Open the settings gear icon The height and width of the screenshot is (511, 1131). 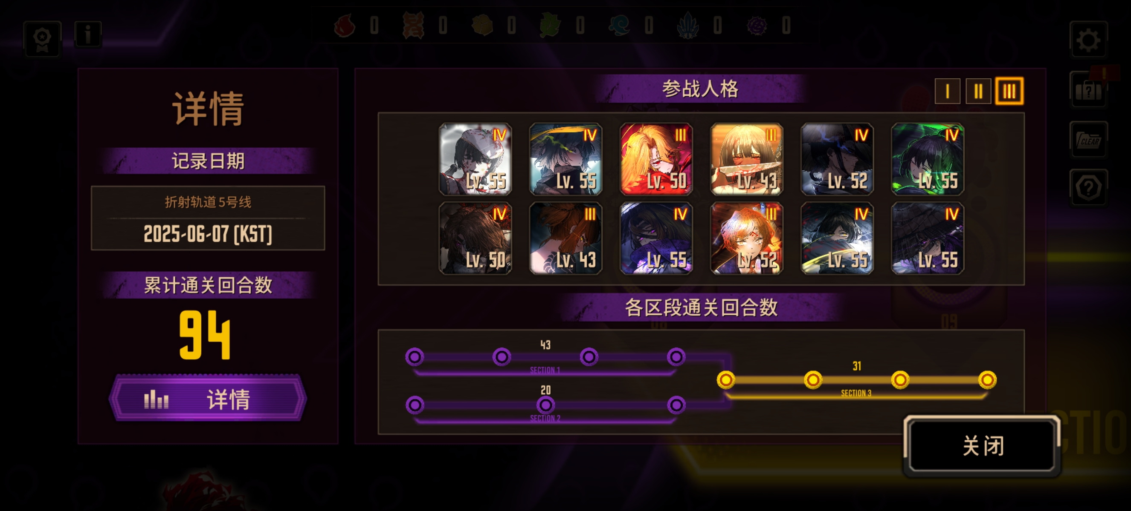click(x=1088, y=40)
